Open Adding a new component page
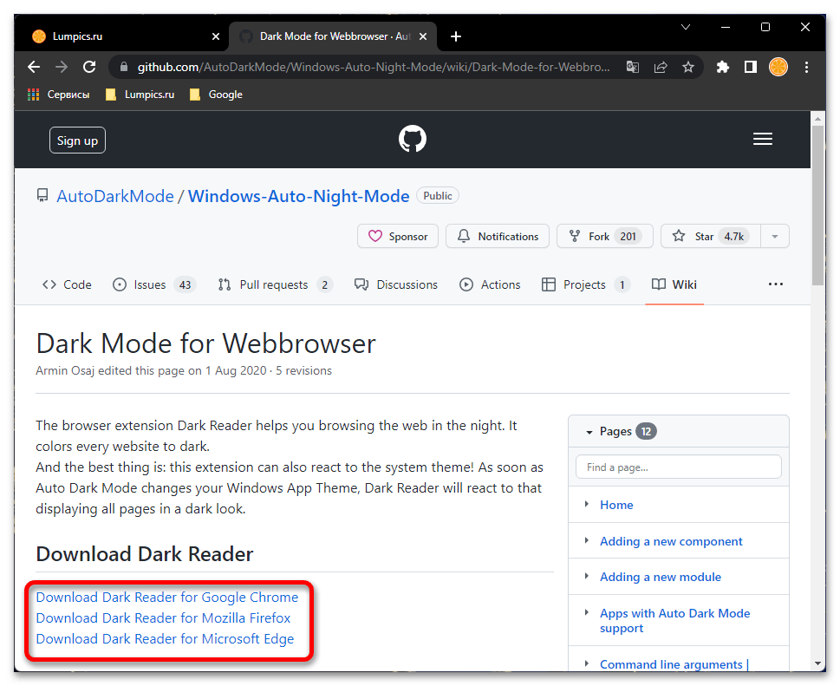Screen dimensions: 840x686 (x=671, y=541)
